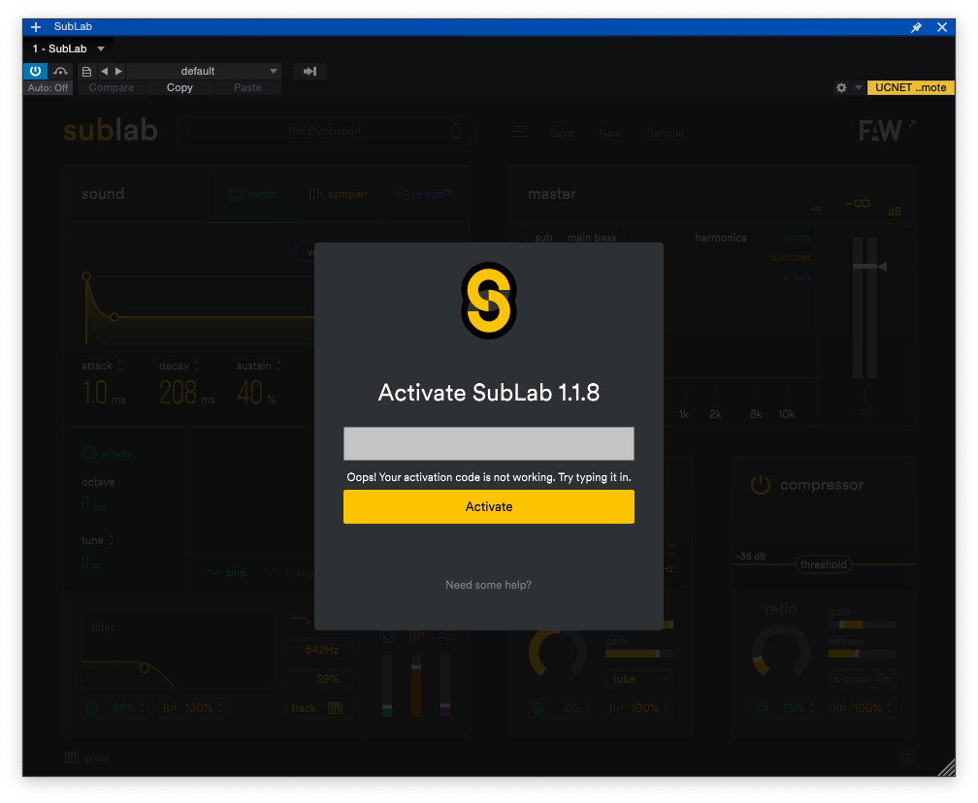Click the tune stepper arrows
978x803 pixels.
[x=111, y=540]
